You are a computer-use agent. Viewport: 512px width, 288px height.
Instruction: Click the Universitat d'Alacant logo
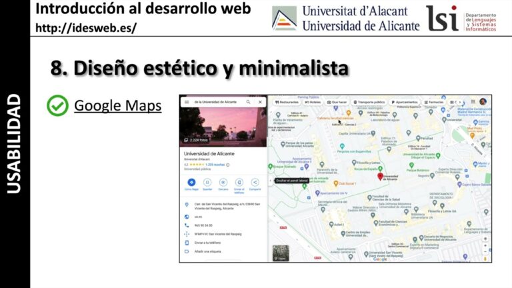coord(285,18)
